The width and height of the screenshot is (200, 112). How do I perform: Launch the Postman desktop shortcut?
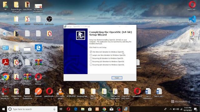click(x=38, y=92)
